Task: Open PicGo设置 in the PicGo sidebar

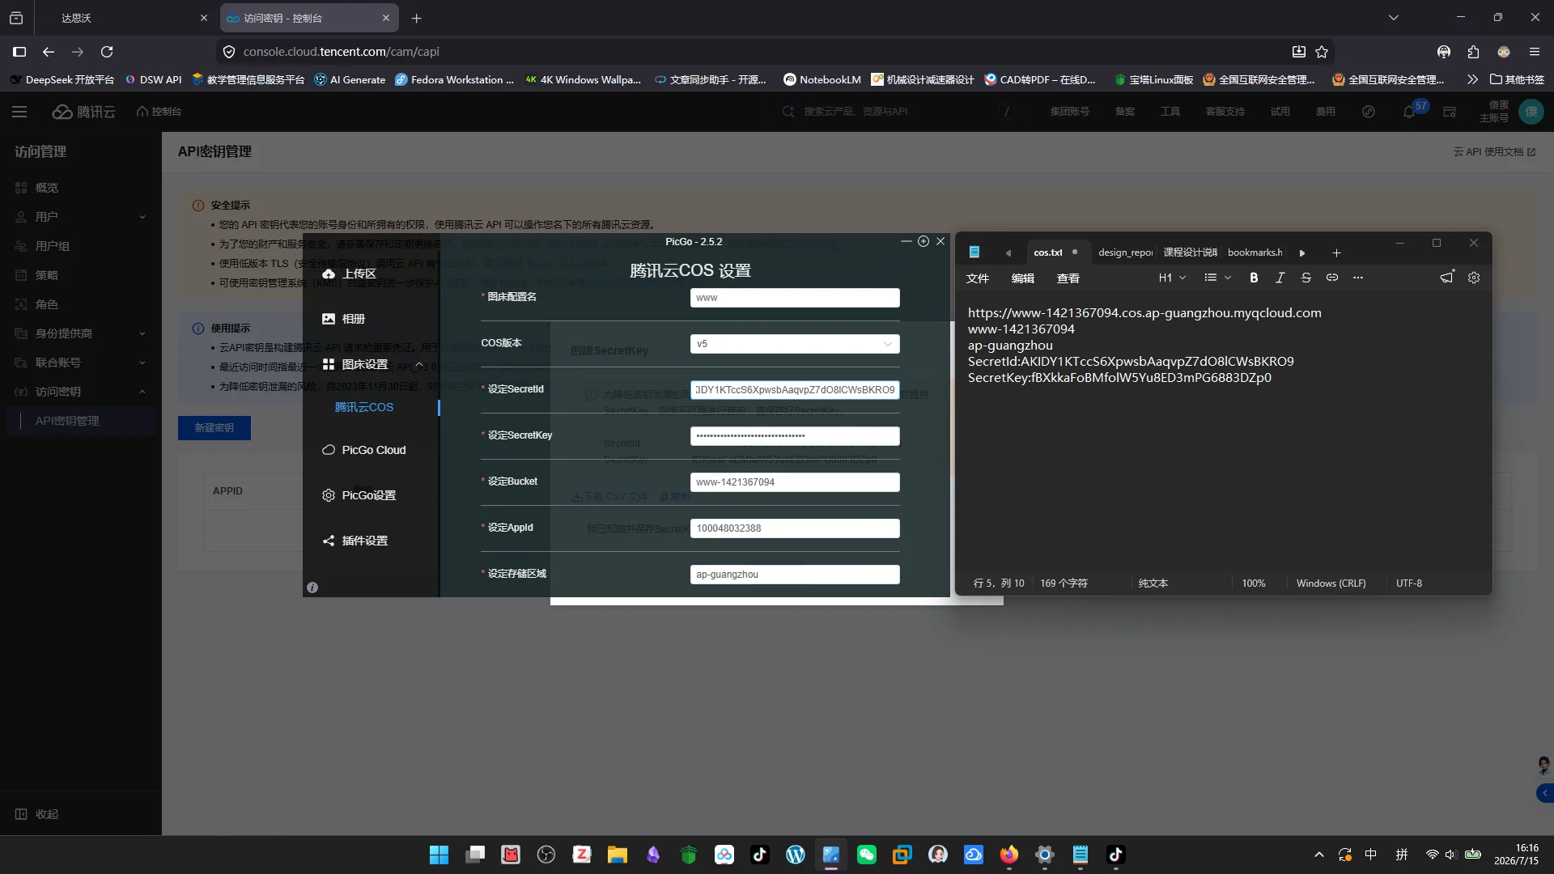Action: click(359, 495)
